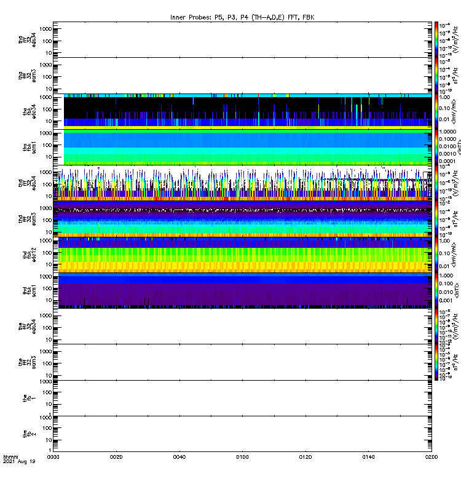Select the tha fbk edc34 spectrogram panel

(x=242, y=111)
